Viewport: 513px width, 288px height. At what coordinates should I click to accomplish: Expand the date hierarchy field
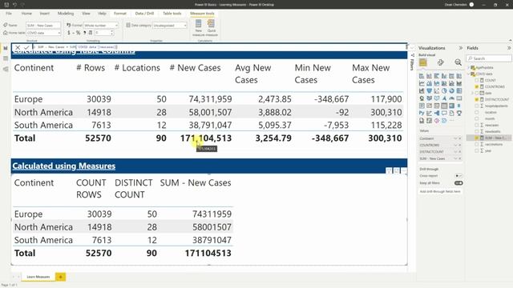(x=472, y=93)
